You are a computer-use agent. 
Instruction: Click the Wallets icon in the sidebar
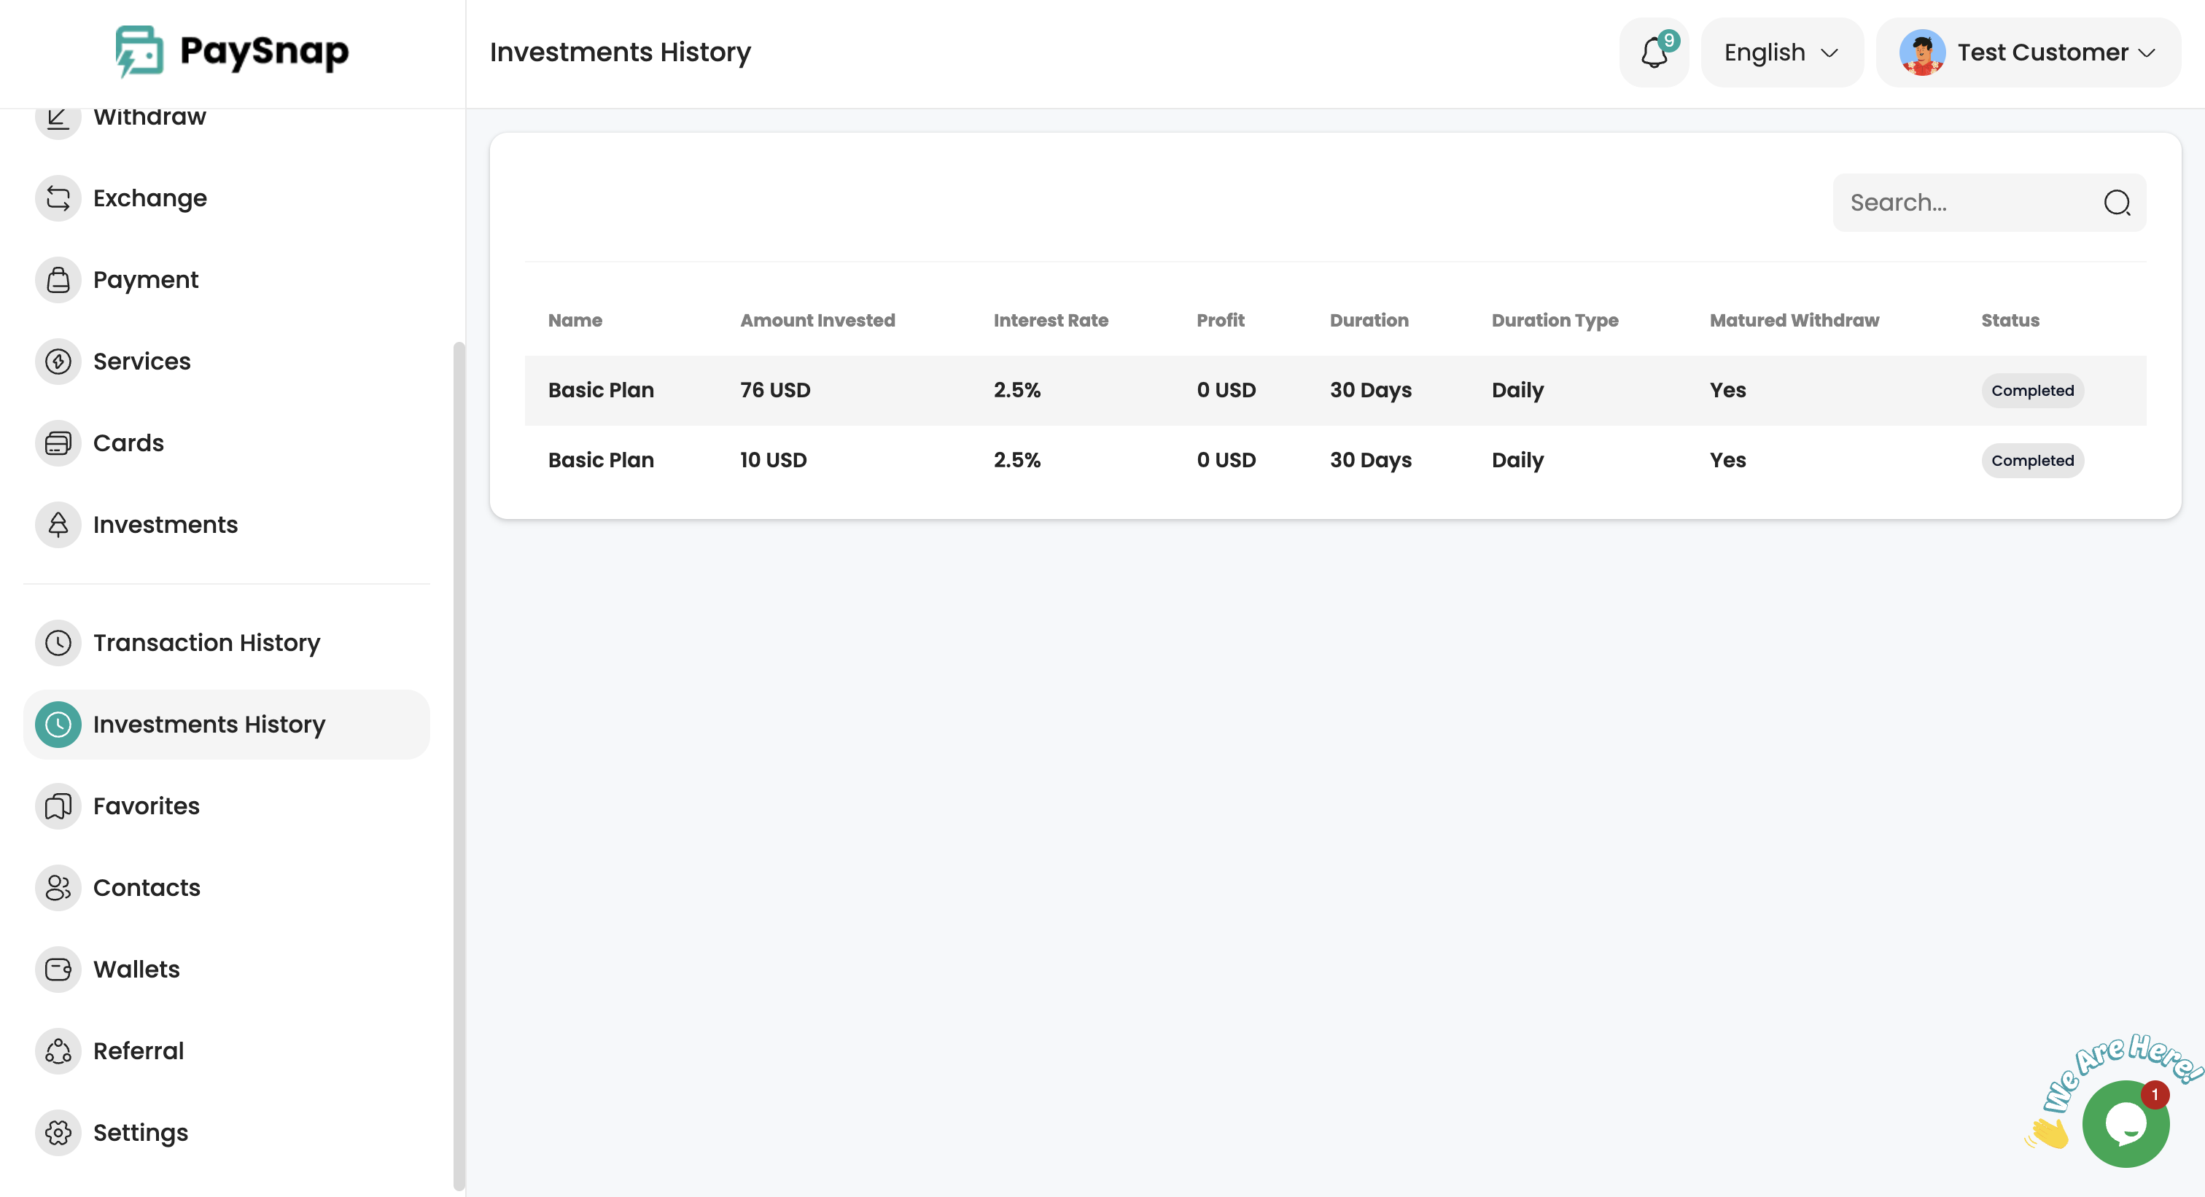[x=58, y=970]
